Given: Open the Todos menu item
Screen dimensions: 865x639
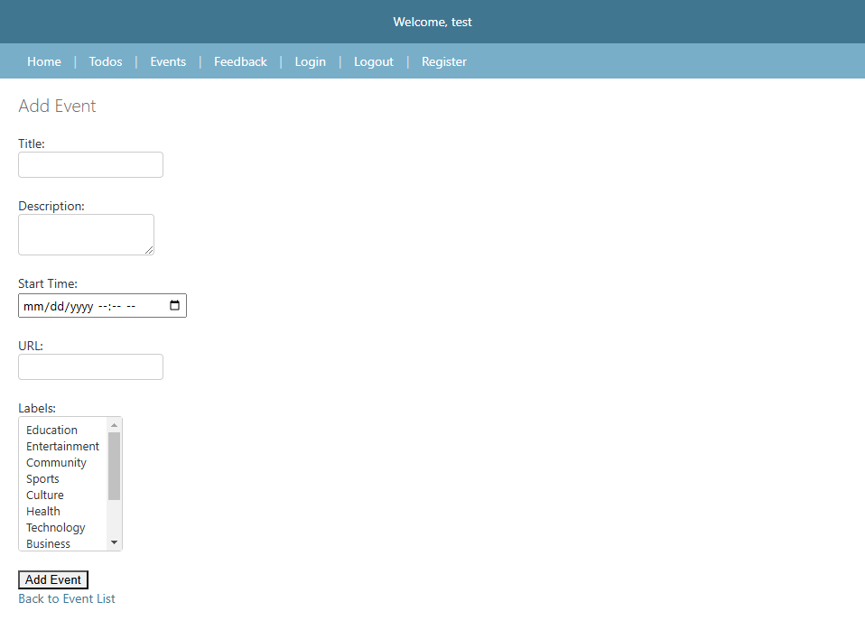Looking at the screenshot, I should (x=106, y=61).
